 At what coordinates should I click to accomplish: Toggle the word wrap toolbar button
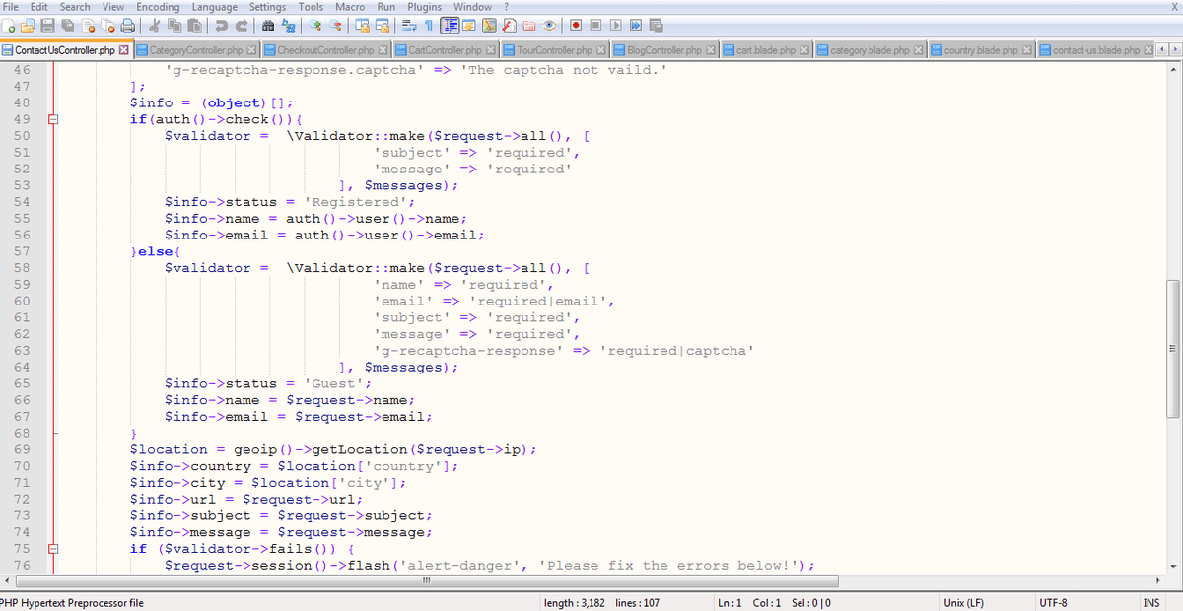407,29
